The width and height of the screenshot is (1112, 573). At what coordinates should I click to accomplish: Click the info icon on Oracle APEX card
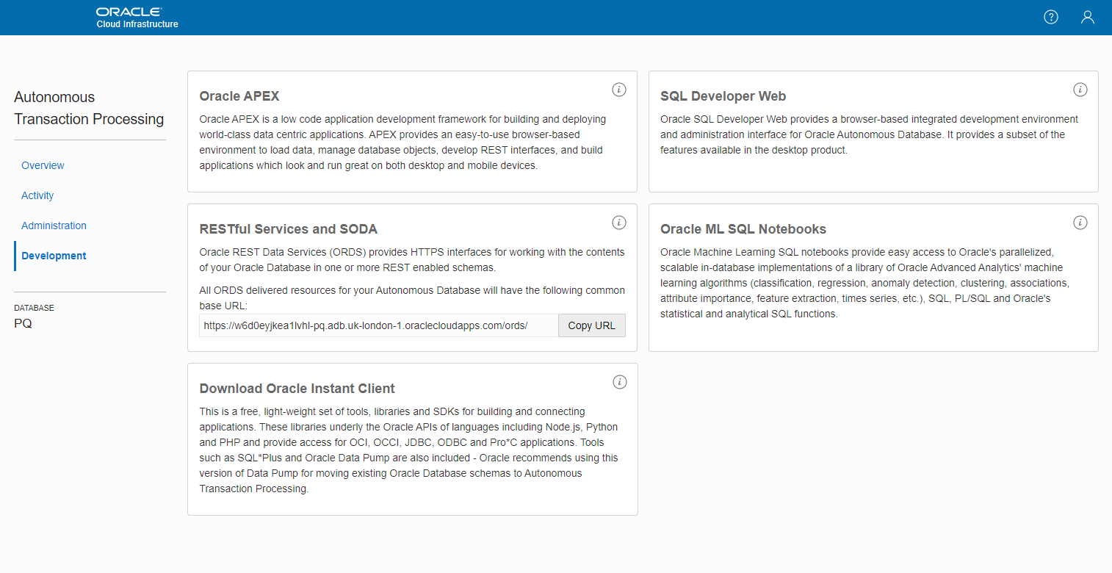[619, 89]
